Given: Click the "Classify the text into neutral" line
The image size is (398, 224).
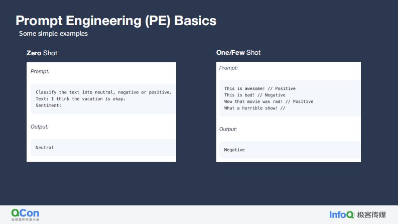Looking at the screenshot, I should [x=103, y=92].
